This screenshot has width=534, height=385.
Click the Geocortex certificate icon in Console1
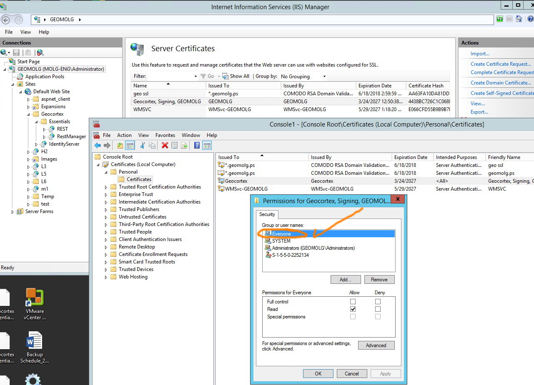221,181
